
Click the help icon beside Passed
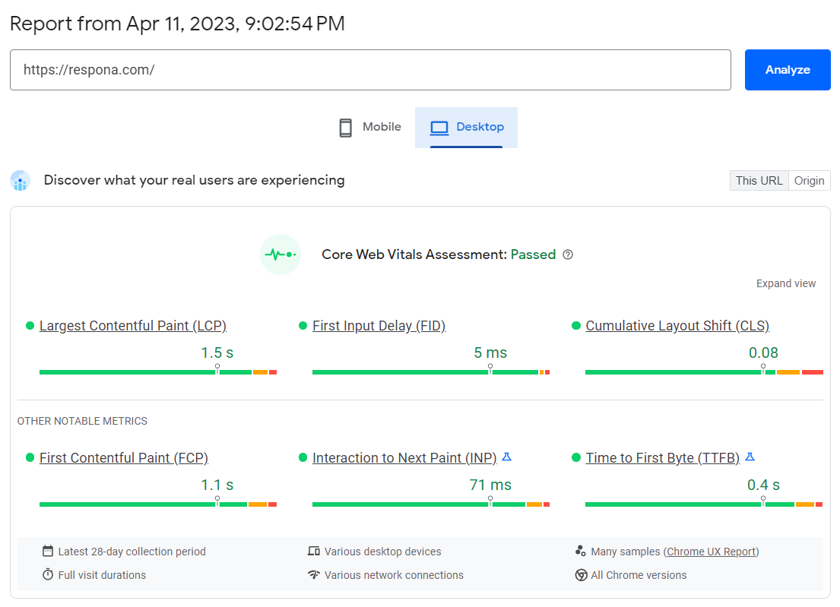[x=568, y=254]
